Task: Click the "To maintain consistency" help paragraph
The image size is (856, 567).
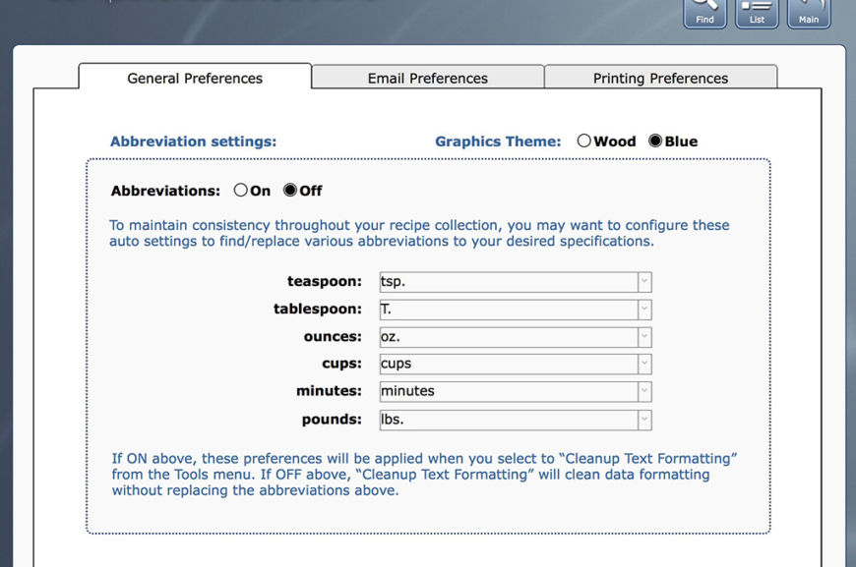Action: point(419,233)
